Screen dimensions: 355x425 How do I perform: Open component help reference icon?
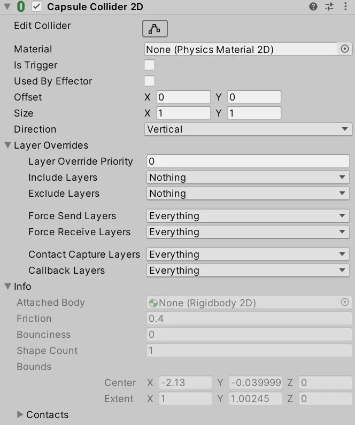click(x=313, y=7)
